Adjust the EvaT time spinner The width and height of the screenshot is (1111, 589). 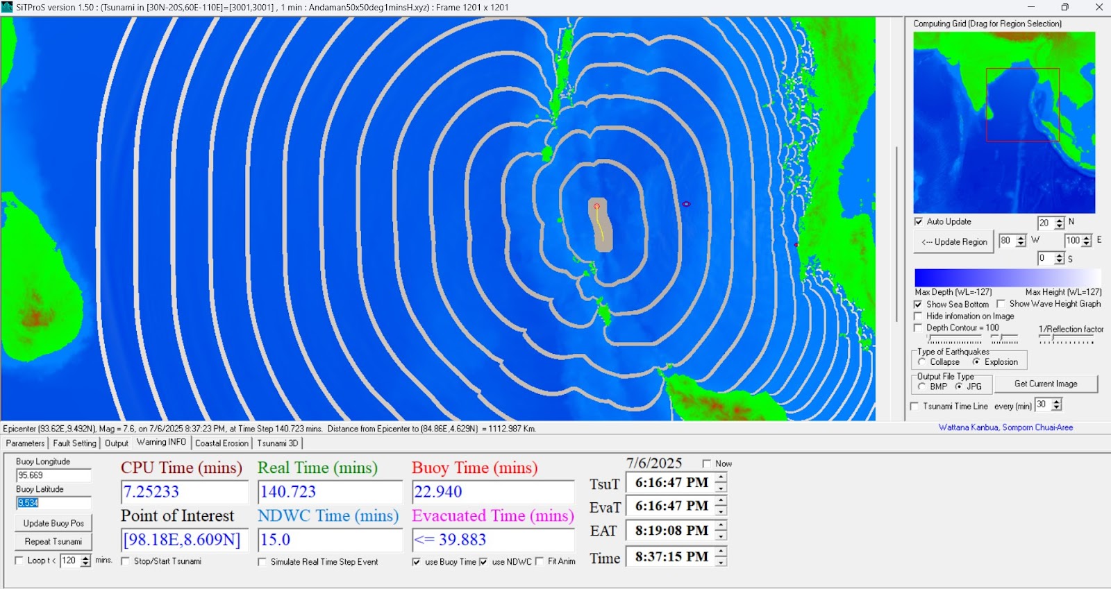coord(721,506)
